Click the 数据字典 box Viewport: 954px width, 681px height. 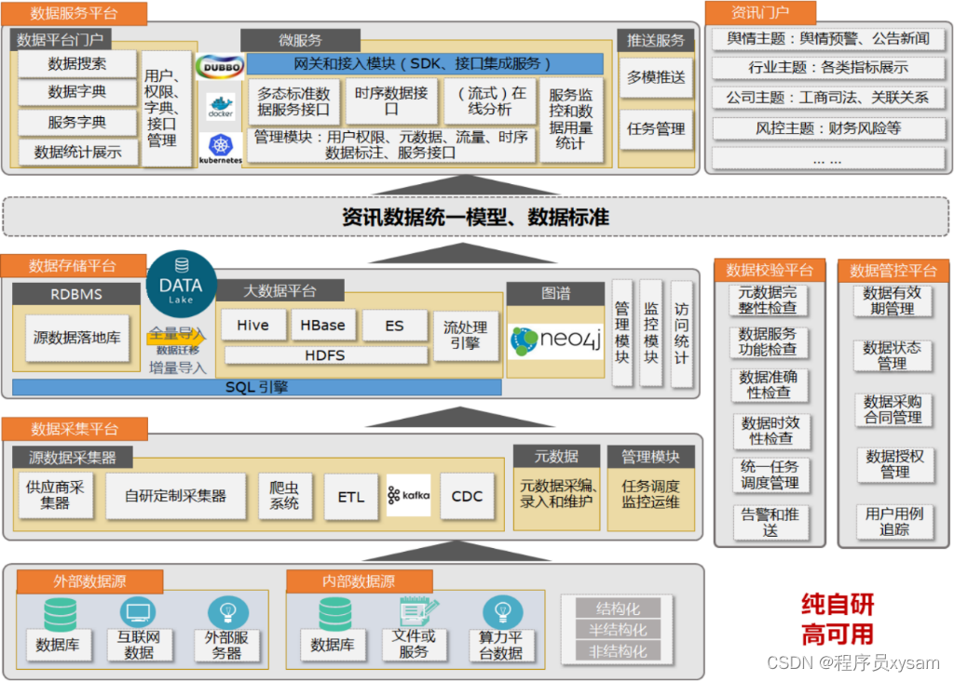point(77,92)
